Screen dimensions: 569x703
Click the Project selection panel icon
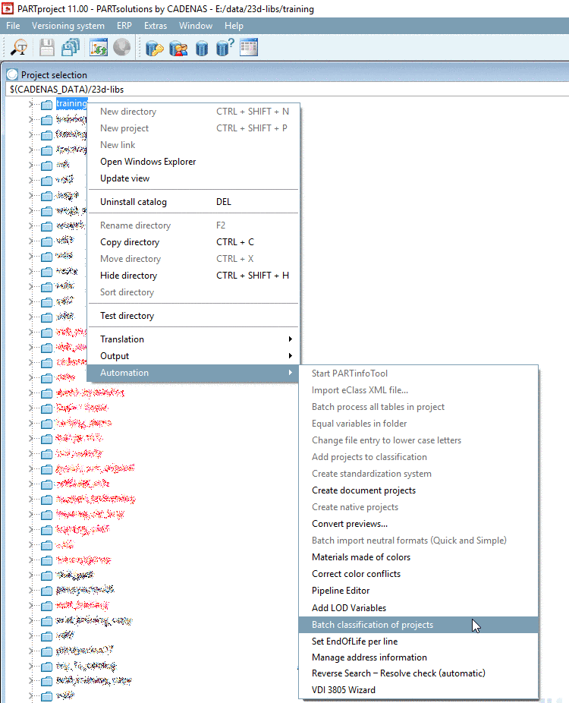click(x=12, y=74)
